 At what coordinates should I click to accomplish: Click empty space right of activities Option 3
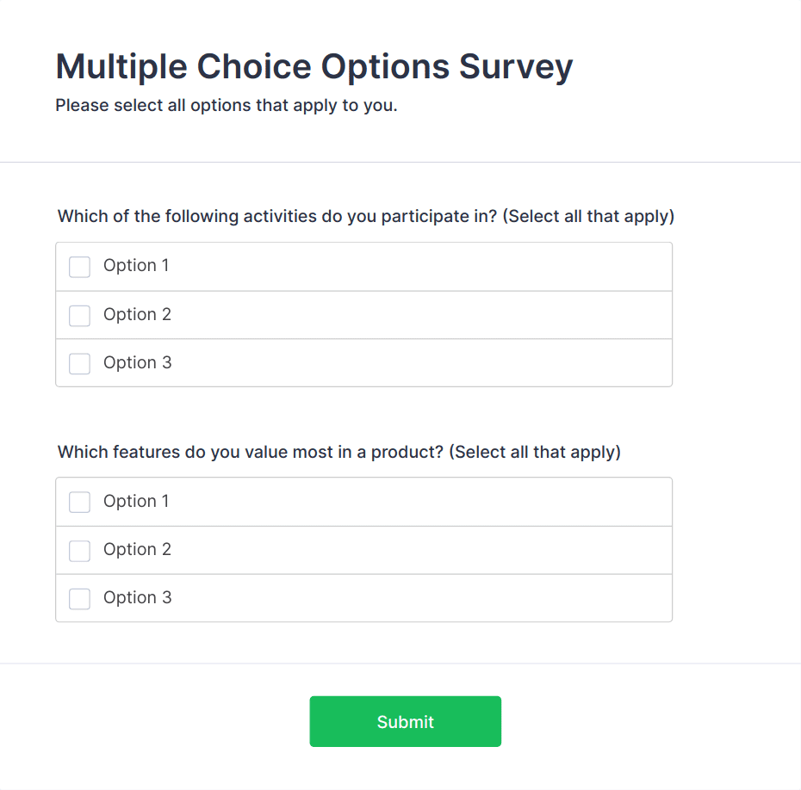[431, 363]
